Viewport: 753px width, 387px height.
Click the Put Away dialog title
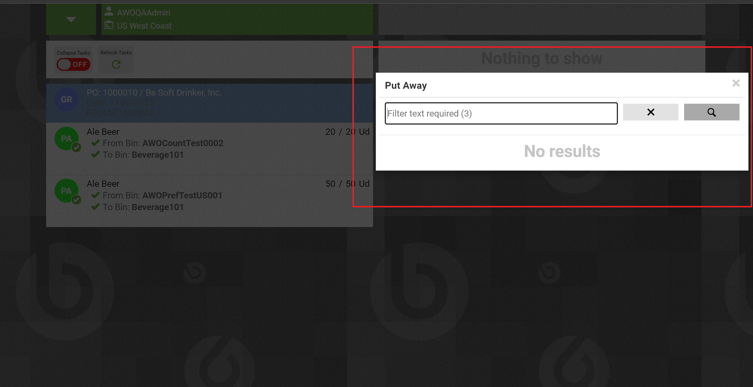click(x=406, y=85)
